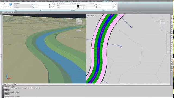This screenshot has width=174, height=98.
Task: Adjust the eye height stepper
Action: coord(49,7)
